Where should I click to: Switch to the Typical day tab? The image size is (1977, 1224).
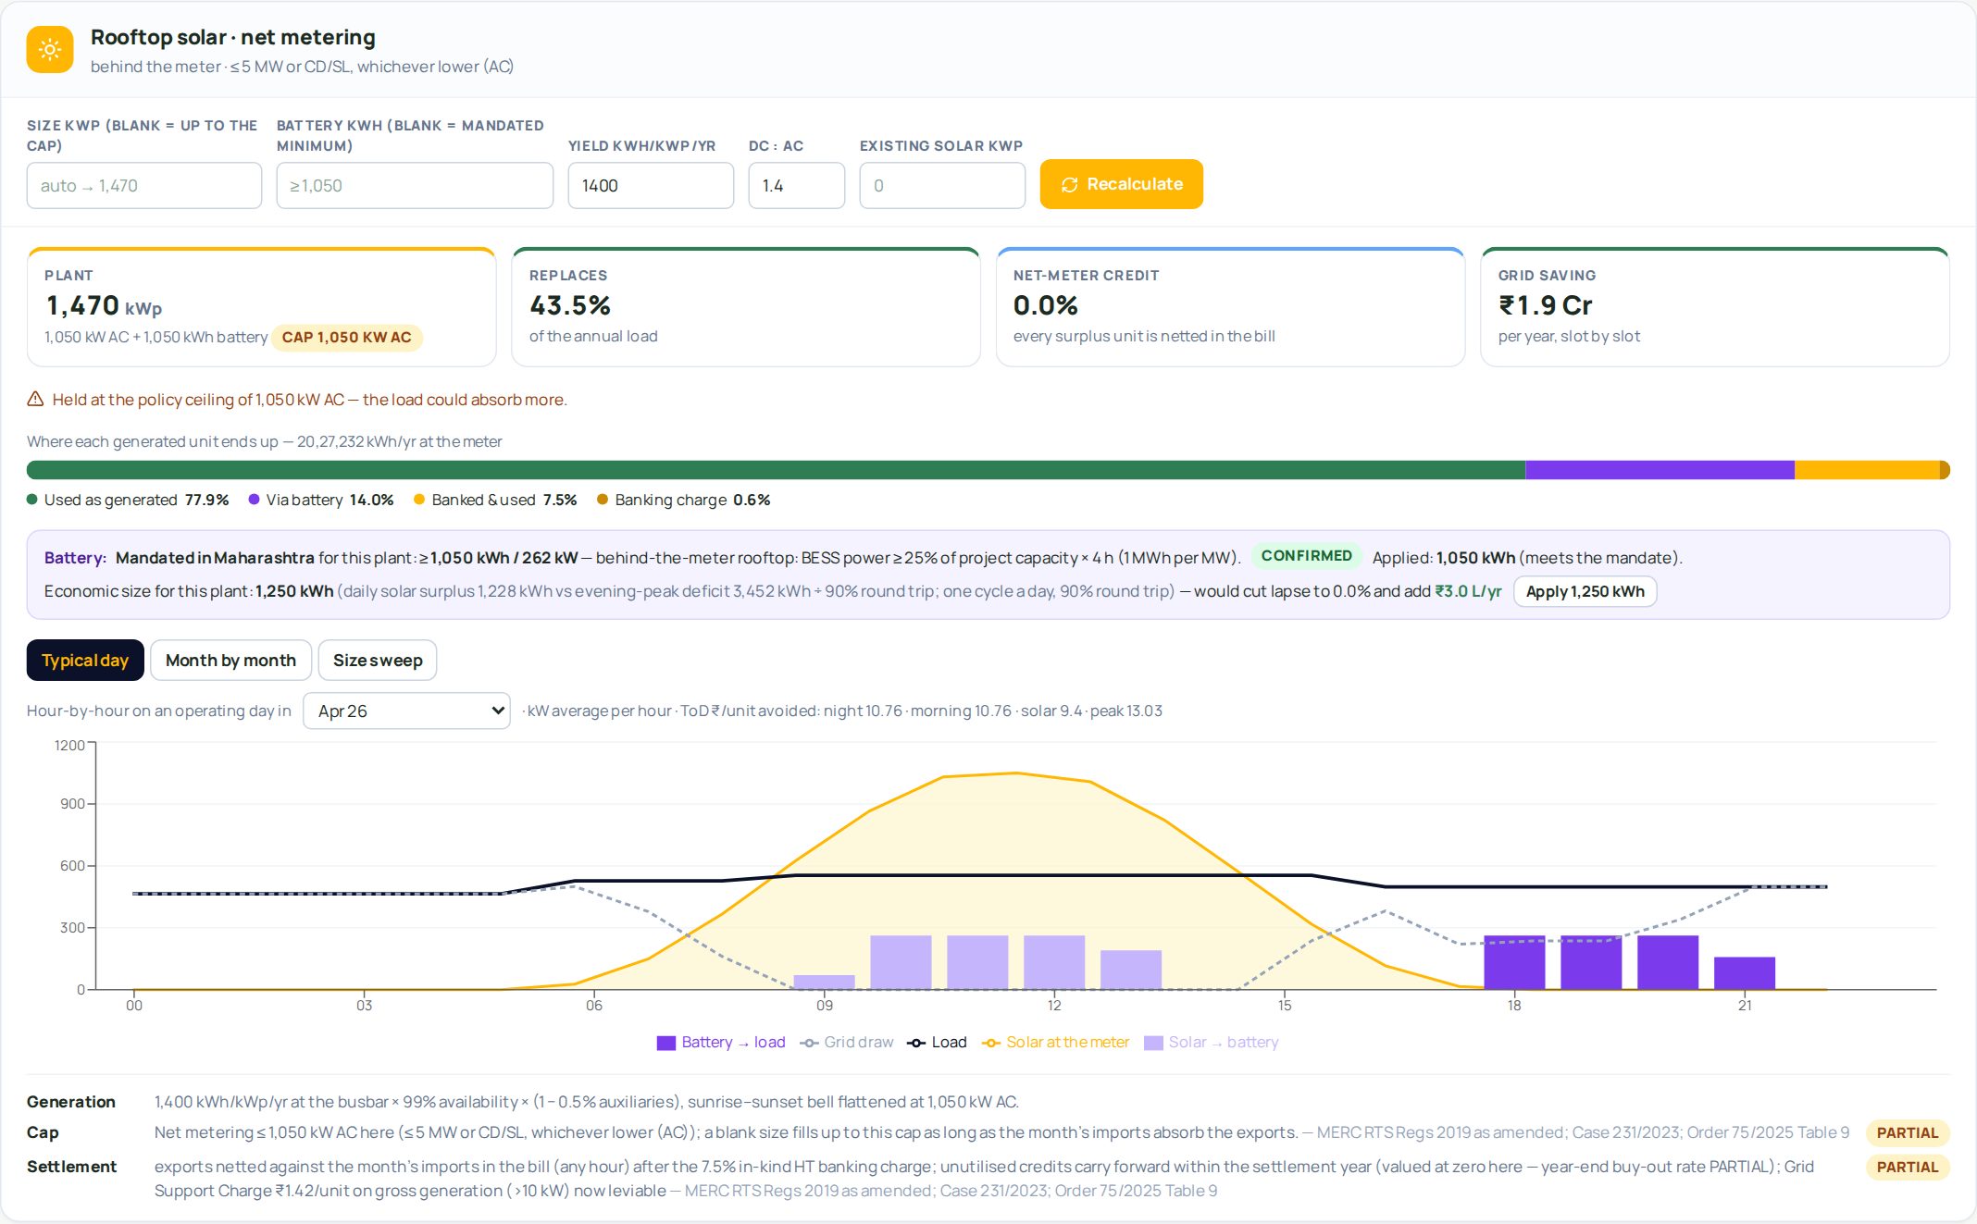coord(85,661)
